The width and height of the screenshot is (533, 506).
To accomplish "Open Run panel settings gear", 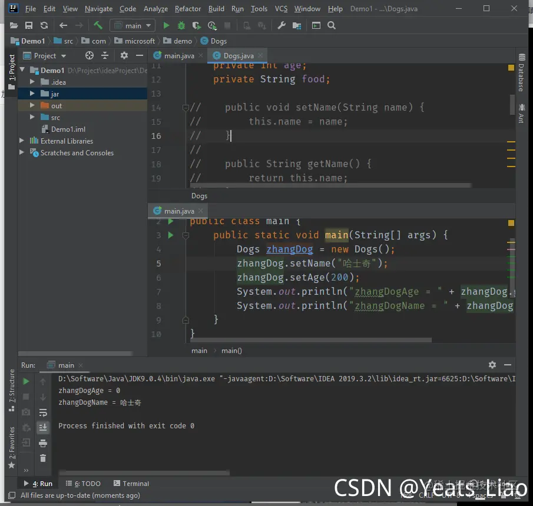I will 492,365.
